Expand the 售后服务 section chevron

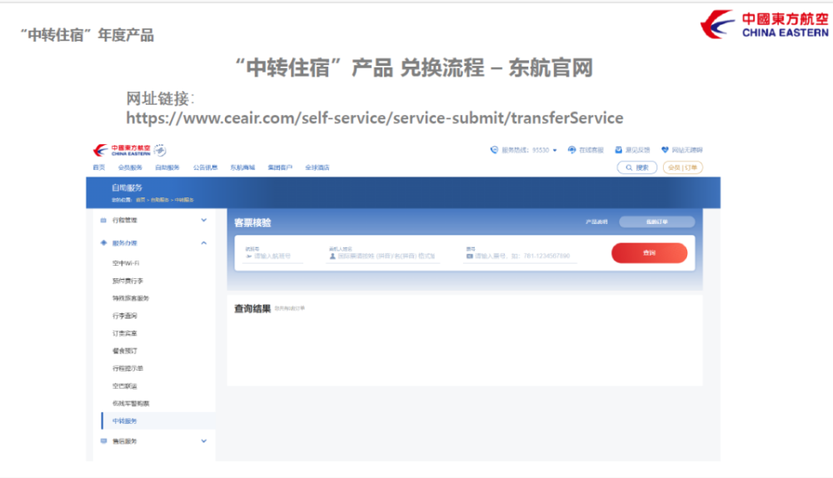pyautogui.click(x=204, y=441)
